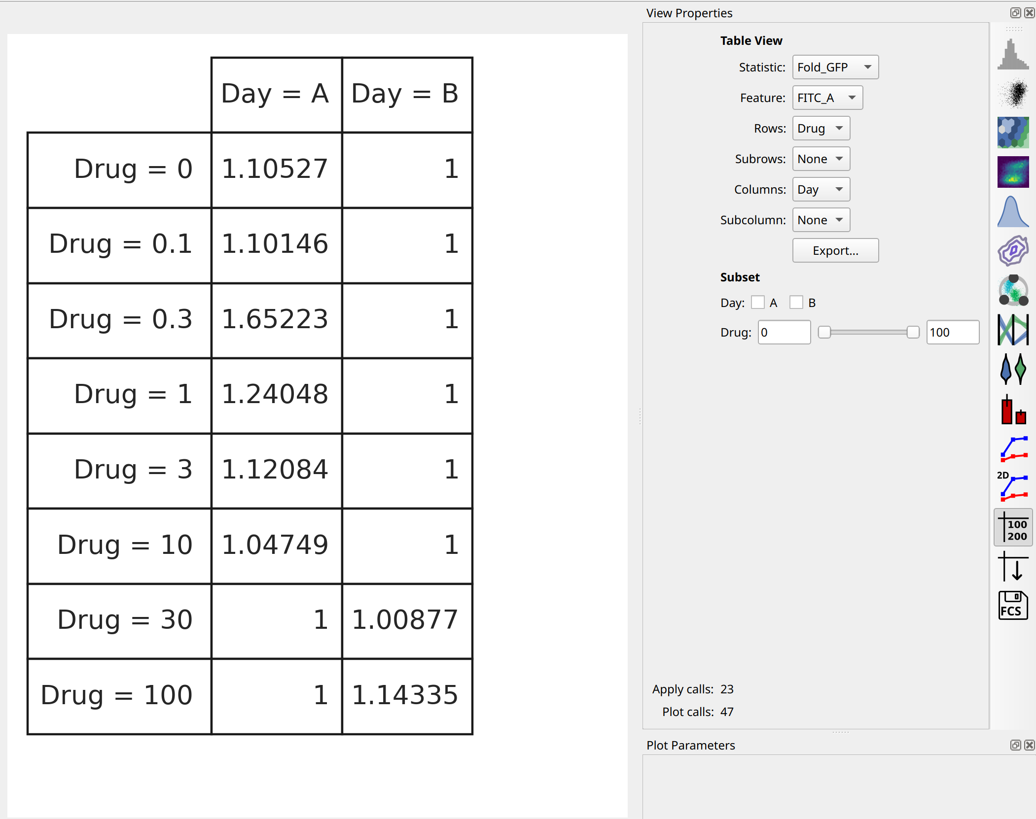Click the Drug = 1 row header
The width and height of the screenshot is (1036, 819).
(x=119, y=396)
